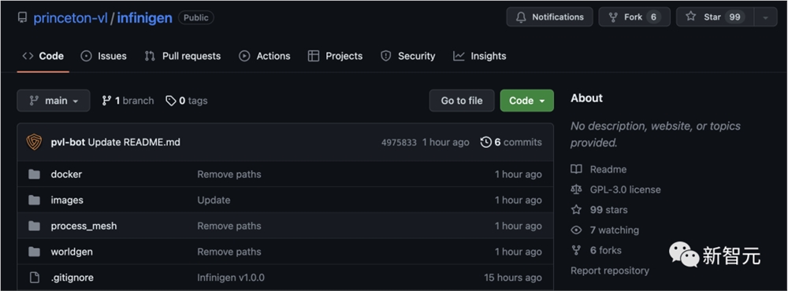Click the fork count badge 6

coord(652,17)
